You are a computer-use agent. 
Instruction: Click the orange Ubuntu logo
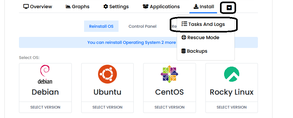click(x=107, y=74)
